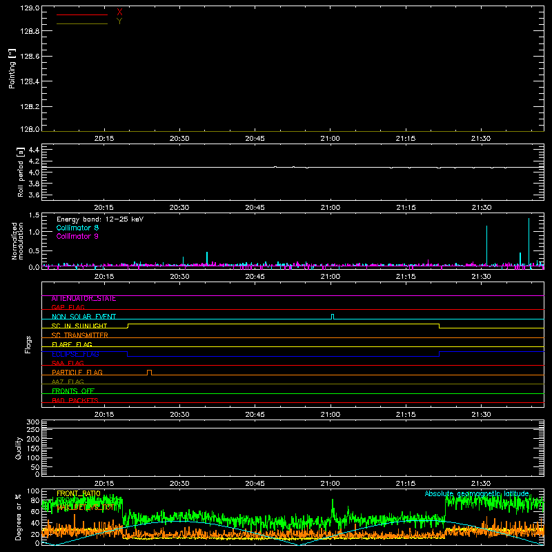Click the 1.5 tick on modulation axis
Viewport: 552px width, 552px height.
pyautogui.click(x=34, y=215)
